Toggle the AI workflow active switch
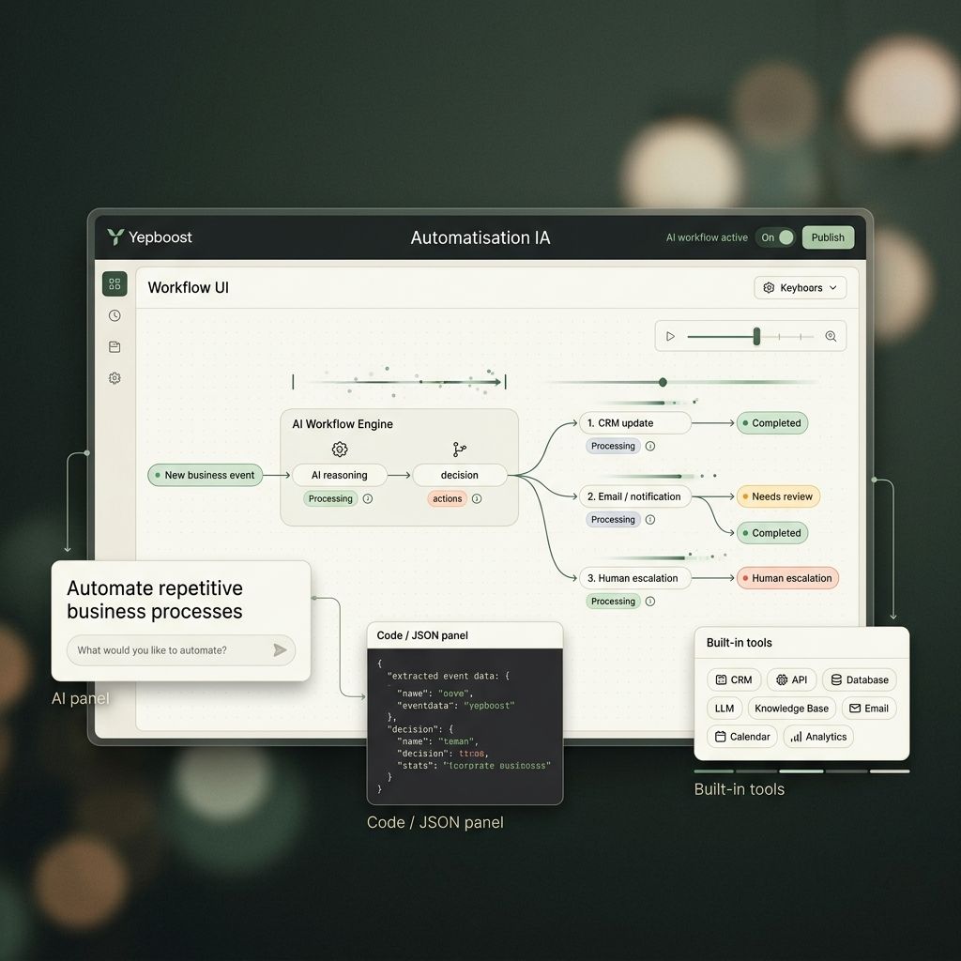The width and height of the screenshot is (961, 961). (x=776, y=237)
